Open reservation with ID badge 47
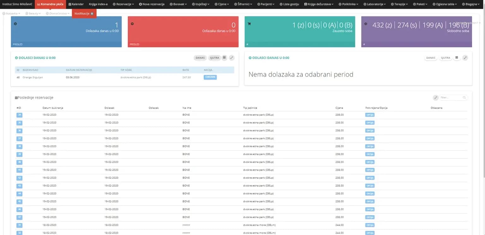 [19, 217]
